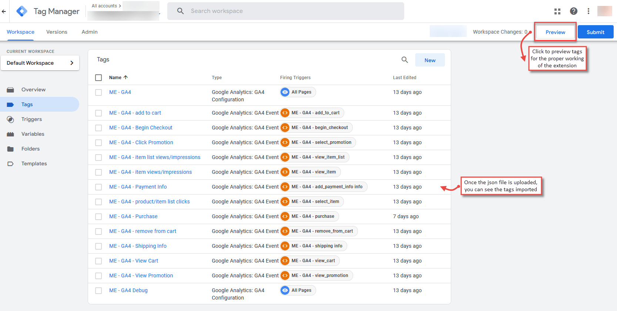
Task: Open the help question mark icon
Action: (x=574, y=11)
